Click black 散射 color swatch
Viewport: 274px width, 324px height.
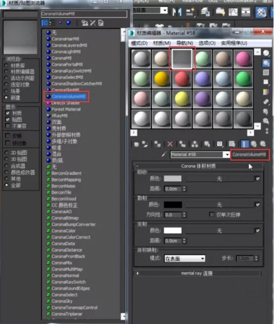(x=173, y=204)
